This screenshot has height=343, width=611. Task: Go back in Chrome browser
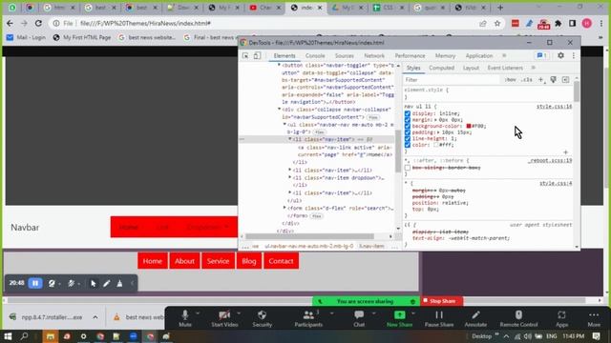pos(10,23)
